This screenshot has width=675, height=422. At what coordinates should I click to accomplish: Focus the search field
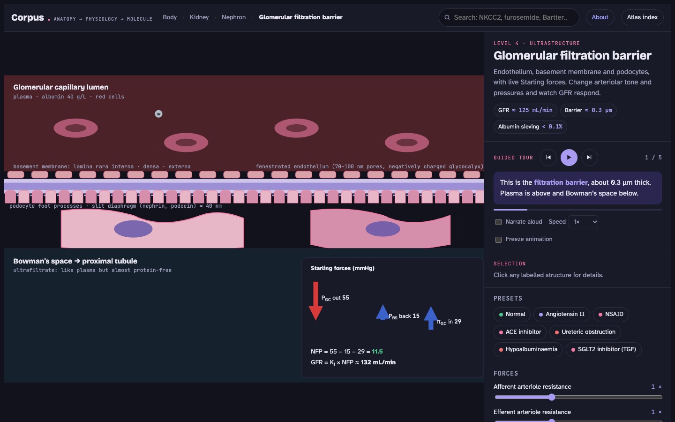tap(509, 17)
